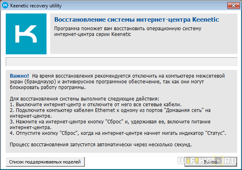Click subtitle "Программа поможет вам восстановить операционную систему"
The width and height of the screenshot is (242, 170).
(x=128, y=31)
